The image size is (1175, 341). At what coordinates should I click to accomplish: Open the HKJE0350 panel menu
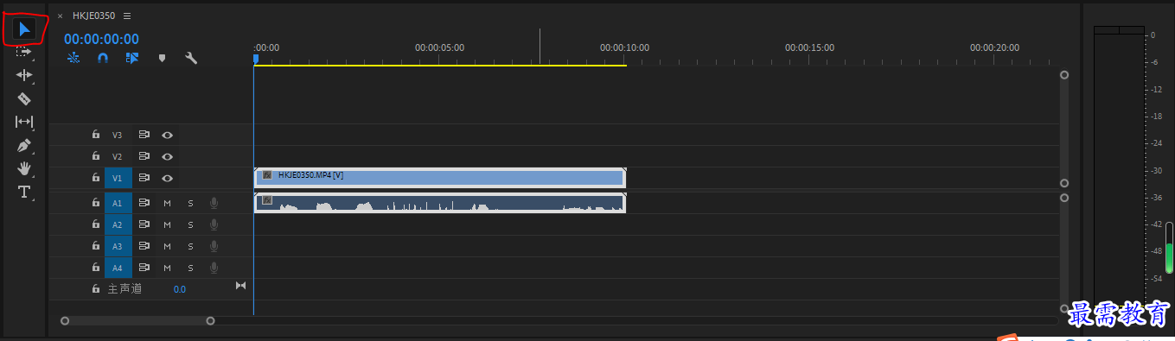point(127,16)
